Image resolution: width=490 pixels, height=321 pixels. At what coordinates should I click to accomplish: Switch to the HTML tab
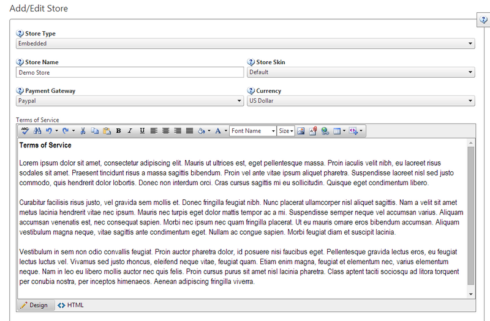click(x=71, y=305)
